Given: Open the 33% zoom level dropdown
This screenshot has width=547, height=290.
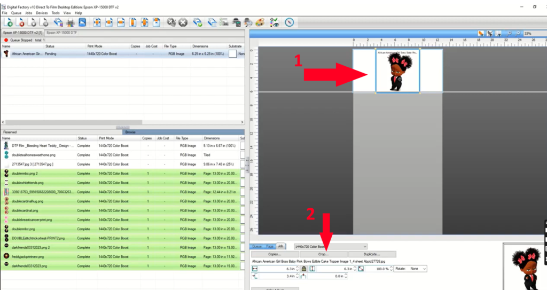Looking at the screenshot, I should pos(534,34).
